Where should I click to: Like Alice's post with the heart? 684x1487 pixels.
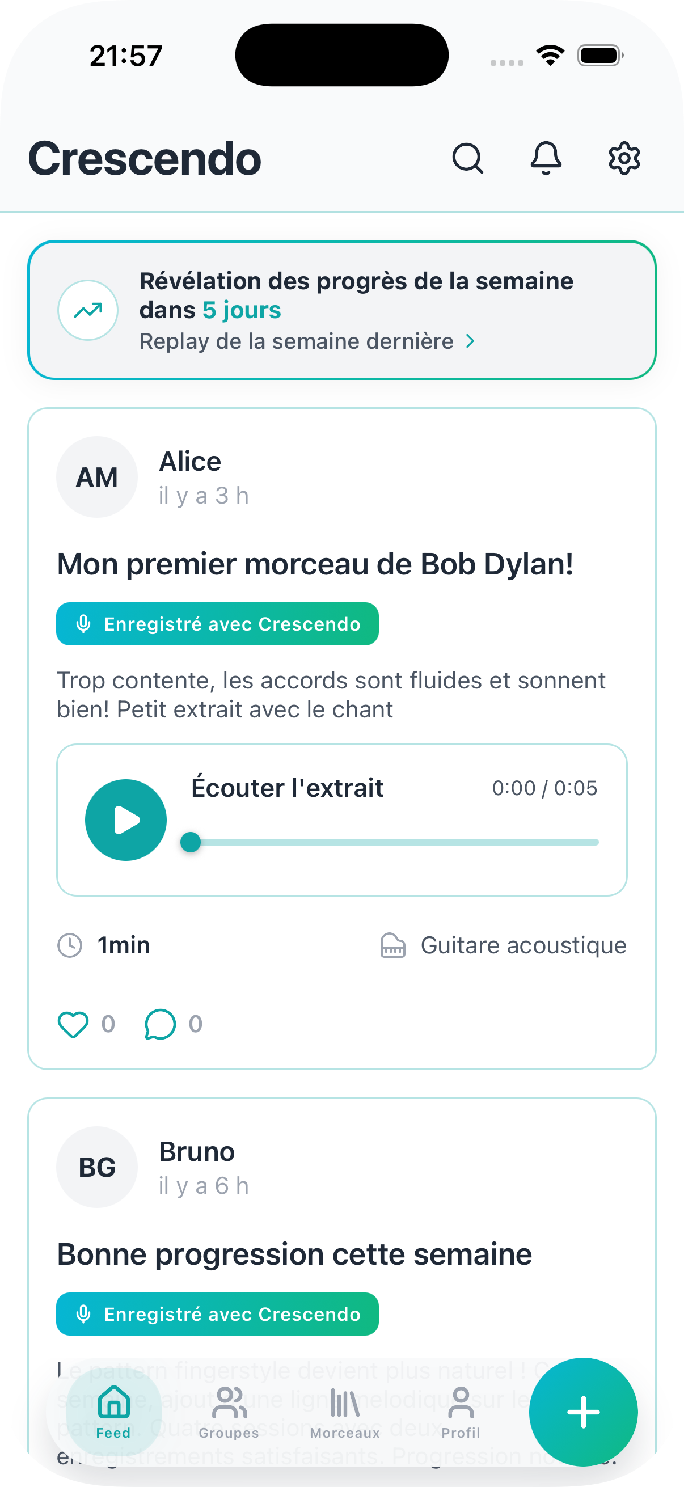click(73, 1025)
